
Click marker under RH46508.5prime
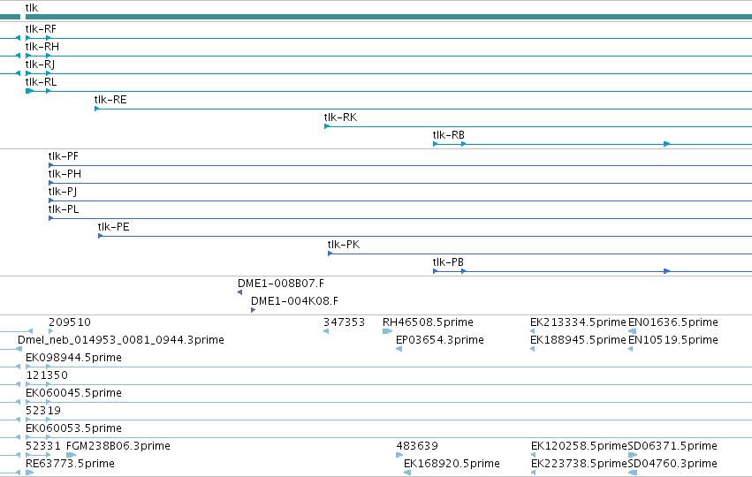click(388, 331)
